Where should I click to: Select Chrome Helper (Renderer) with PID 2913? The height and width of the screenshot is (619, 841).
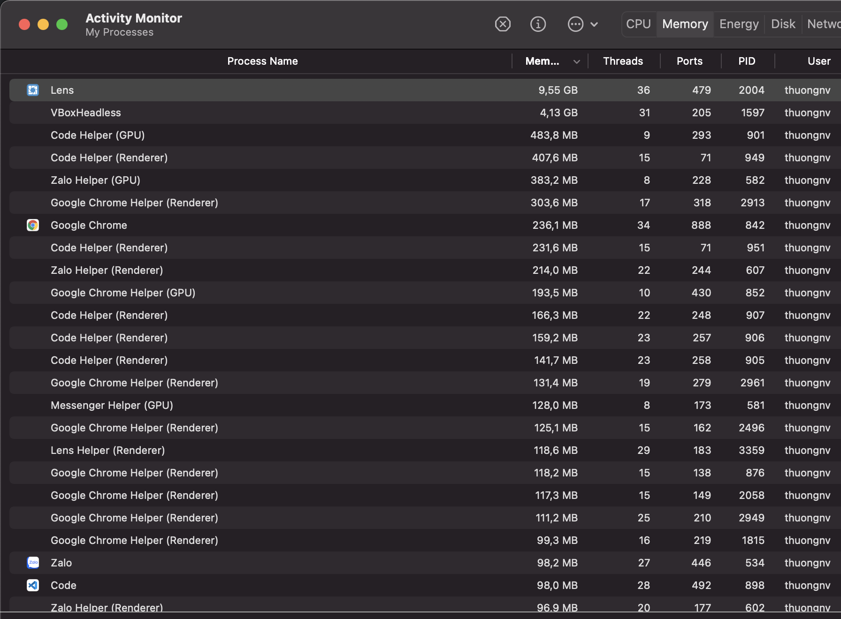pos(425,203)
